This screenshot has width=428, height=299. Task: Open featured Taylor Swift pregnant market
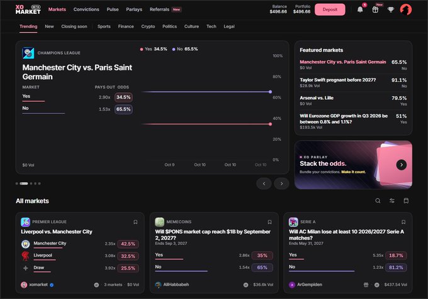pos(353,83)
